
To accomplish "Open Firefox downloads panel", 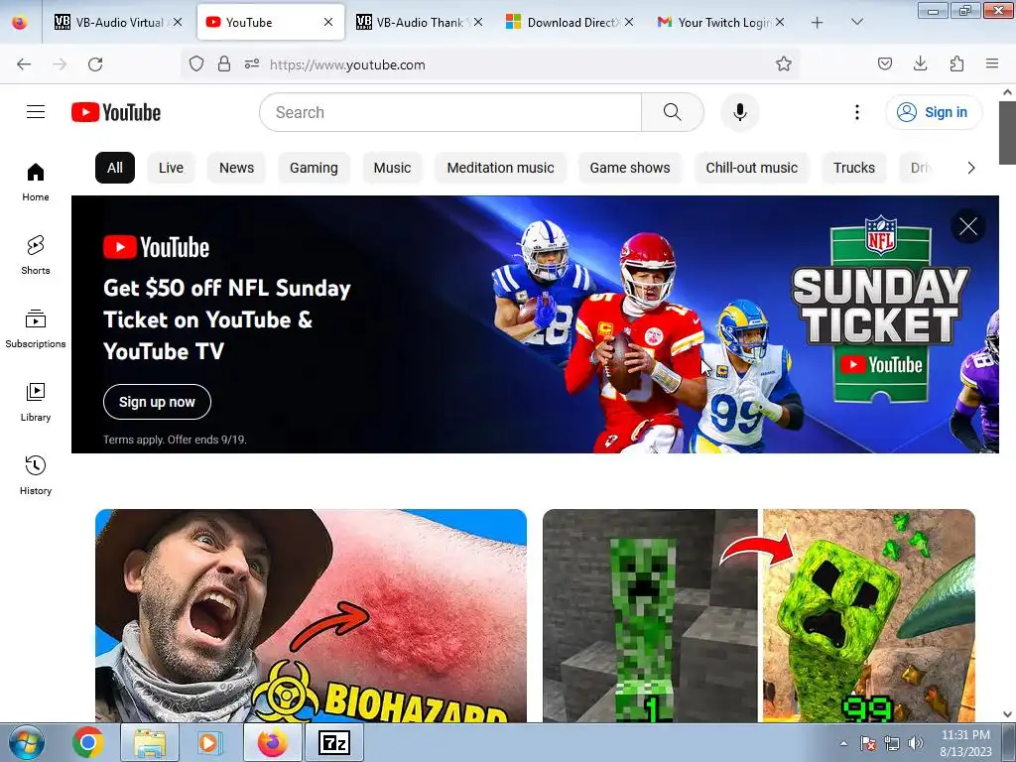I will click(x=920, y=63).
